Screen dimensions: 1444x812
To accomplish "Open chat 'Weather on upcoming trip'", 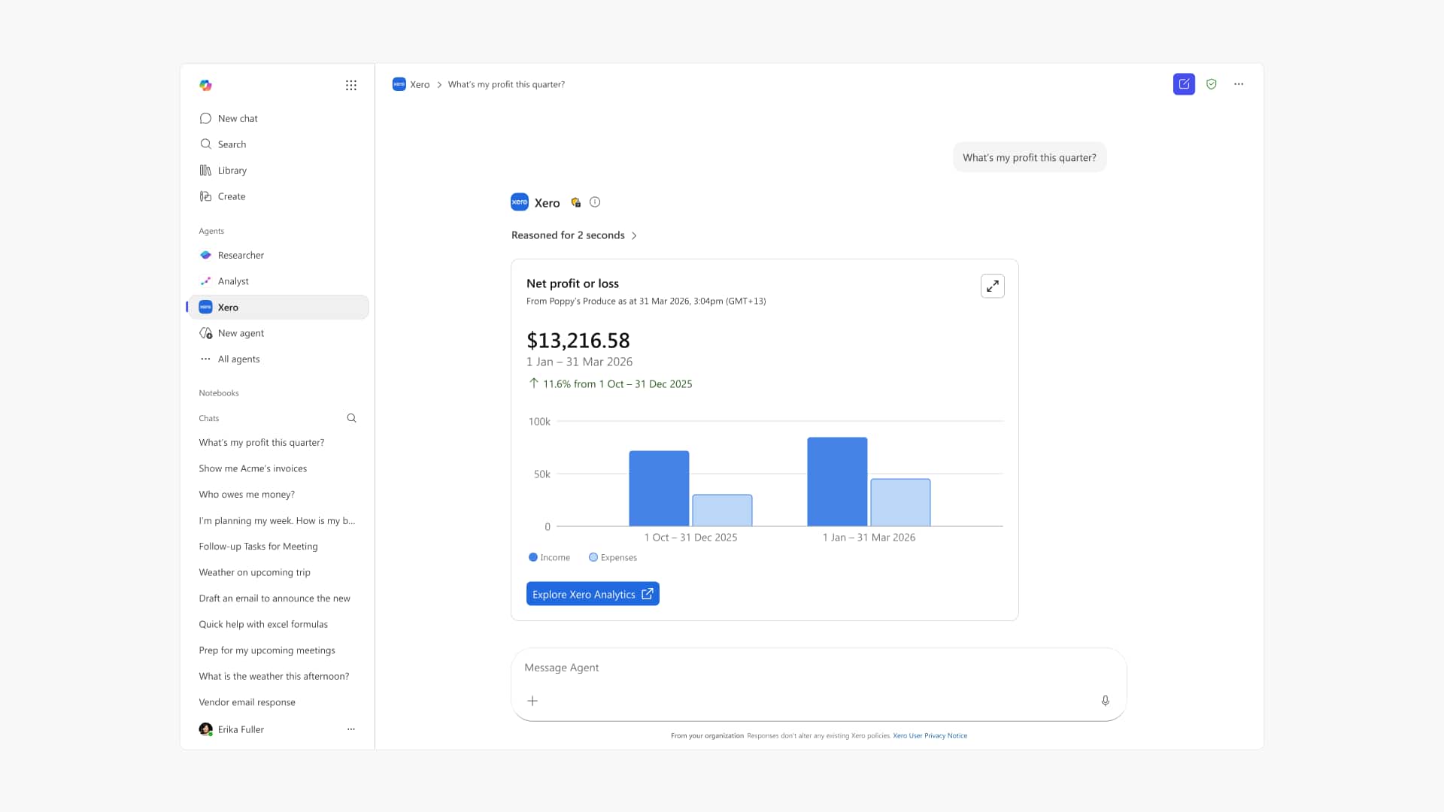I will (254, 572).
